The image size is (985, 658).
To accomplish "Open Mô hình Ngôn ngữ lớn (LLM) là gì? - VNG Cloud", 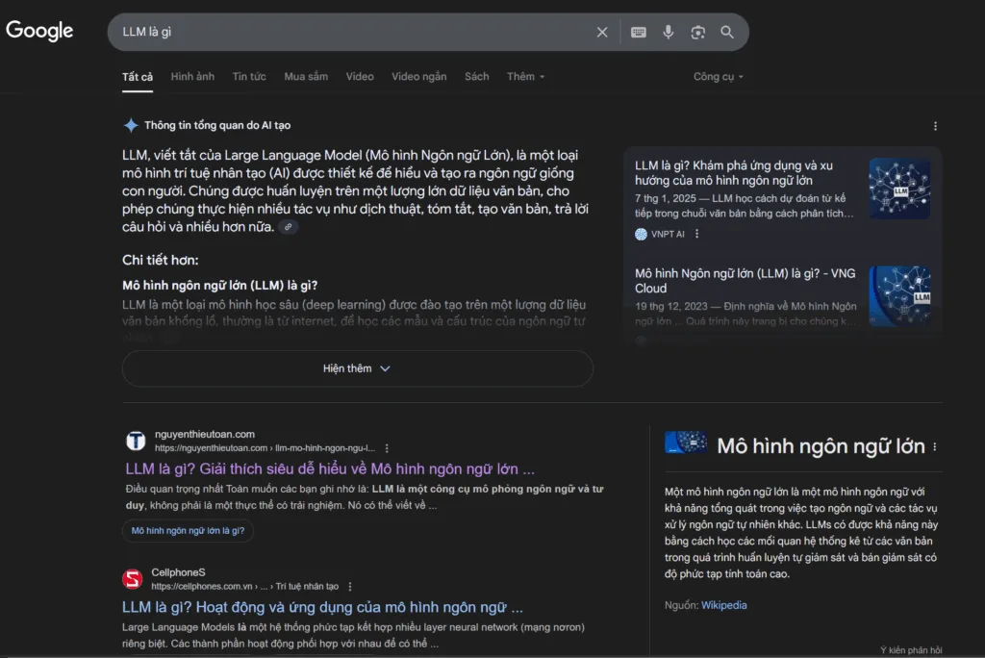I will point(745,281).
